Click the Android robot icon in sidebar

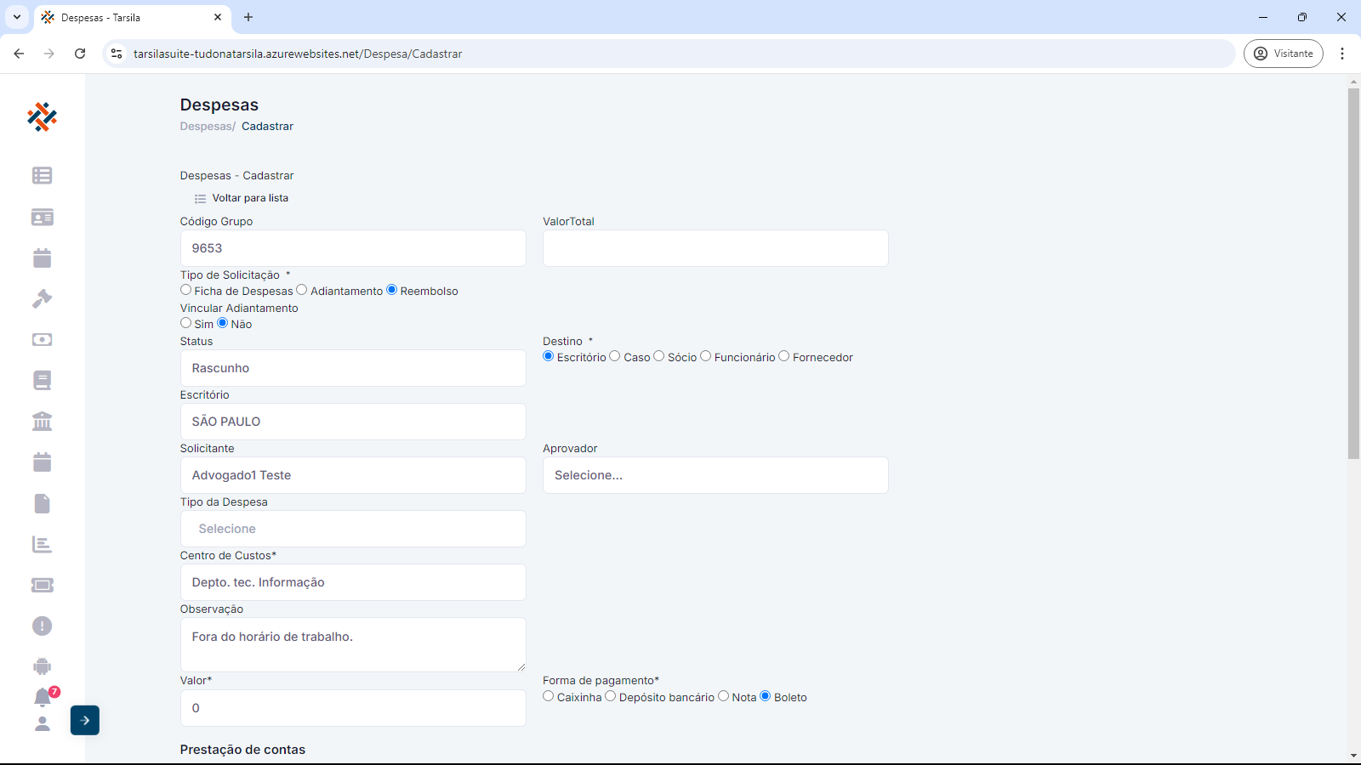[x=42, y=666]
